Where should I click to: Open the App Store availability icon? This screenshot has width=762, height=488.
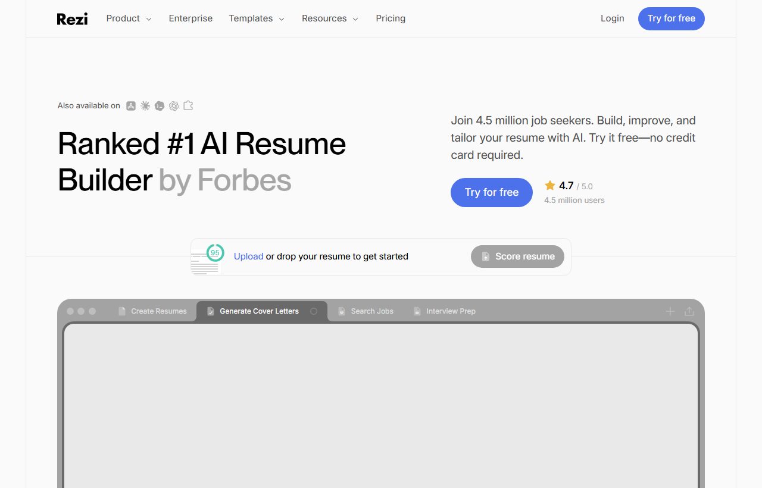coord(131,106)
